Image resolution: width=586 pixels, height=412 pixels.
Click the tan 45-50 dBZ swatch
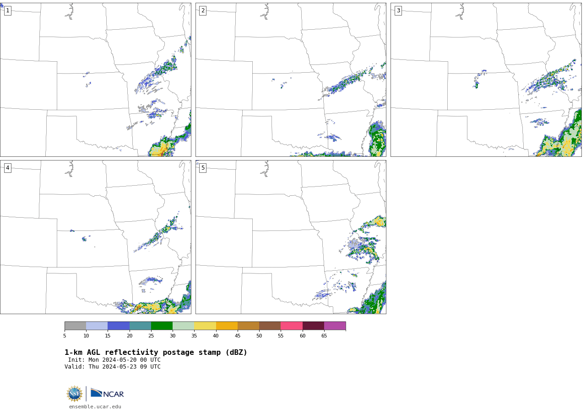coord(248,326)
